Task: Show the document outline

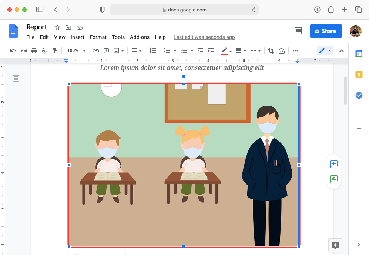Action: 16,78
